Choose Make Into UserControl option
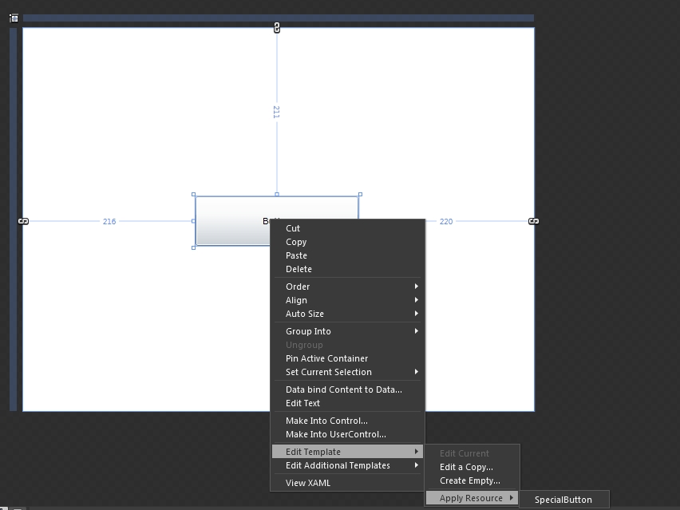680x510 pixels. tap(335, 434)
